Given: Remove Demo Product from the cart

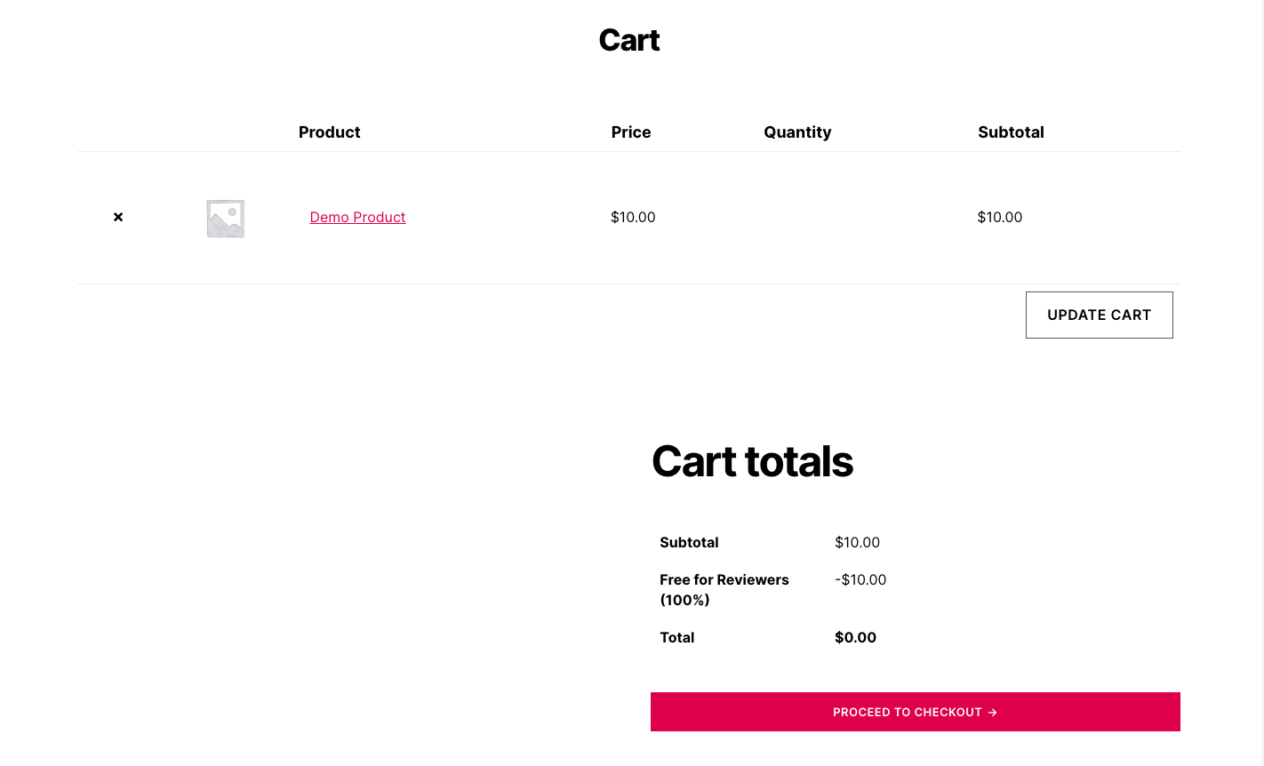Looking at the screenshot, I should [x=118, y=217].
